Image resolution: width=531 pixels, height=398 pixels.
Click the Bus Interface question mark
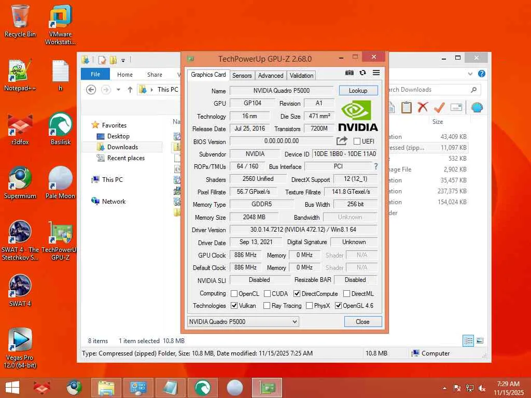(375, 166)
